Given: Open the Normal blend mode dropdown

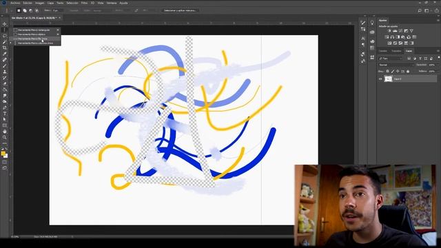Looking at the screenshot, I should [396, 65].
